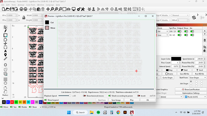
Task: Click the Zoom out magnifier icon
Action: [x=60, y=9]
